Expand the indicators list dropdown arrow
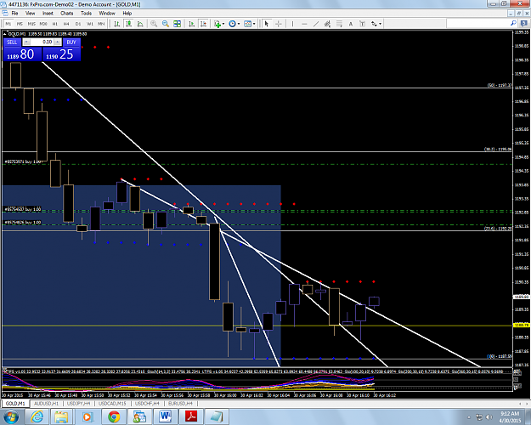This screenshot has width=531, height=425. pos(223,24)
